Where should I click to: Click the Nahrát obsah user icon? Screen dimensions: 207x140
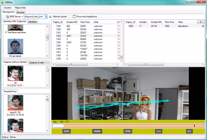pos(50,16)
